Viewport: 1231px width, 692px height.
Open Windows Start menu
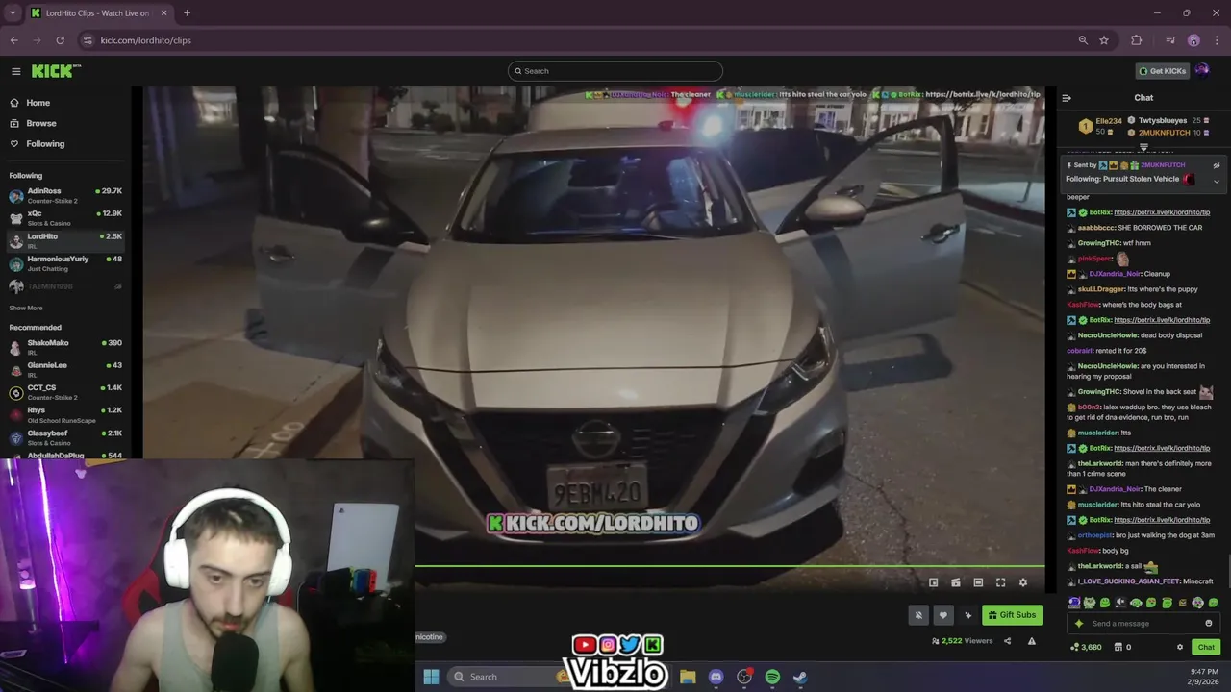tap(431, 677)
